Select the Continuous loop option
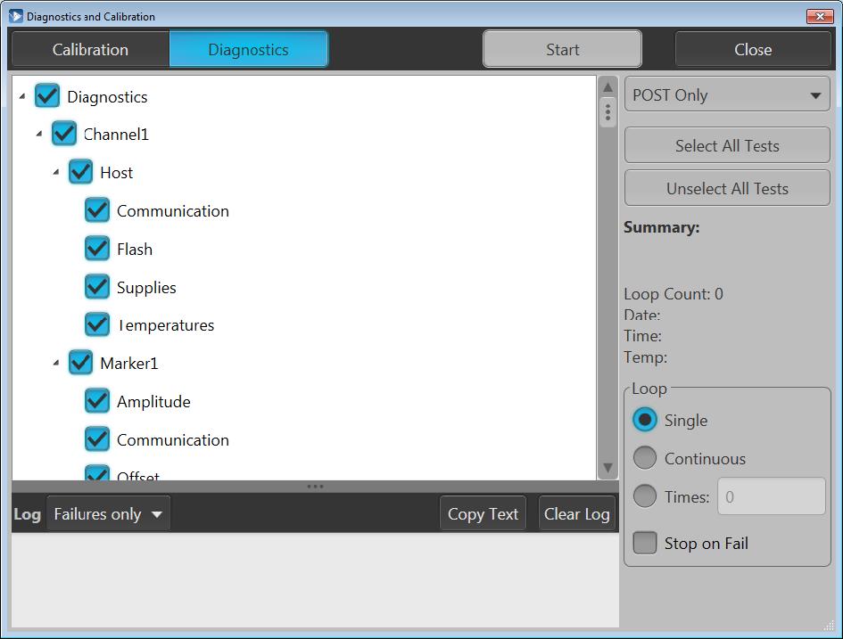This screenshot has width=843, height=639. (644, 458)
